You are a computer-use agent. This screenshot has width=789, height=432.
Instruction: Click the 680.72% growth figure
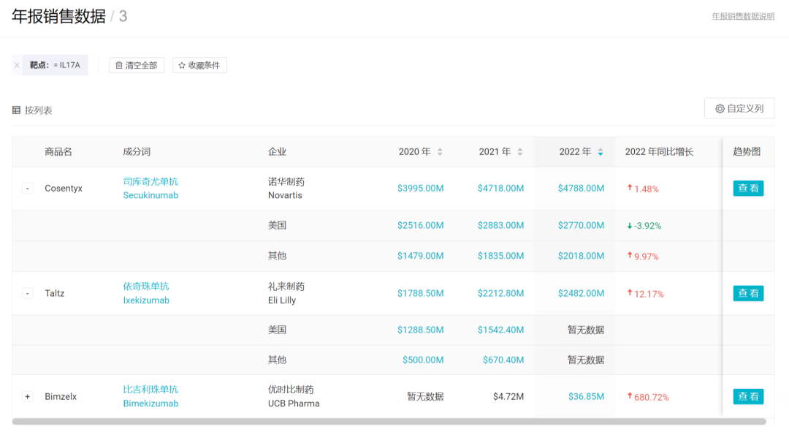[651, 397]
